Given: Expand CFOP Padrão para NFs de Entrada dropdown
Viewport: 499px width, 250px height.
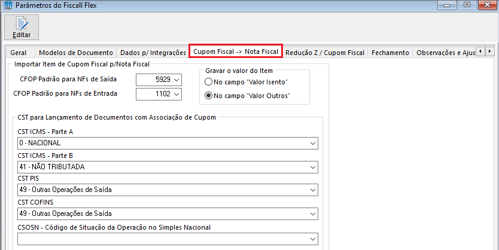Looking at the screenshot, I should point(177,94).
